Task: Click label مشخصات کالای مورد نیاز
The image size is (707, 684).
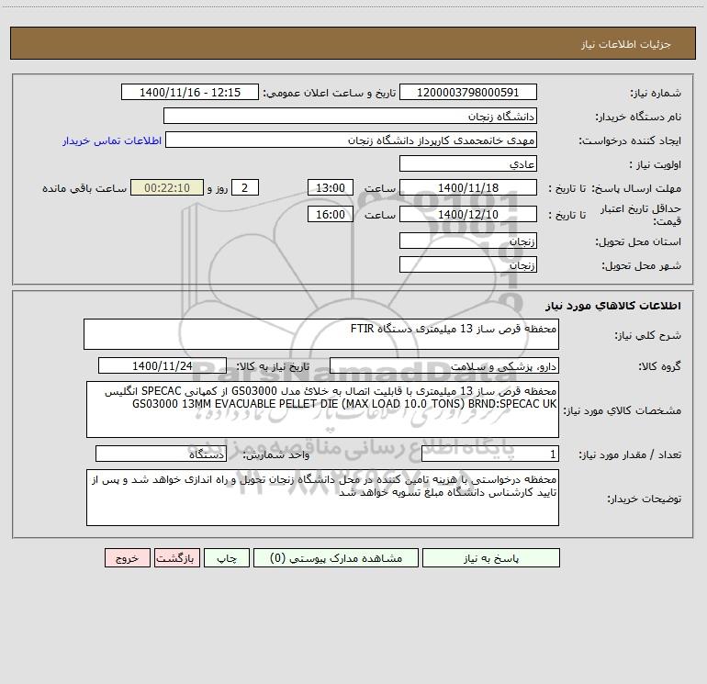Action: (x=622, y=410)
